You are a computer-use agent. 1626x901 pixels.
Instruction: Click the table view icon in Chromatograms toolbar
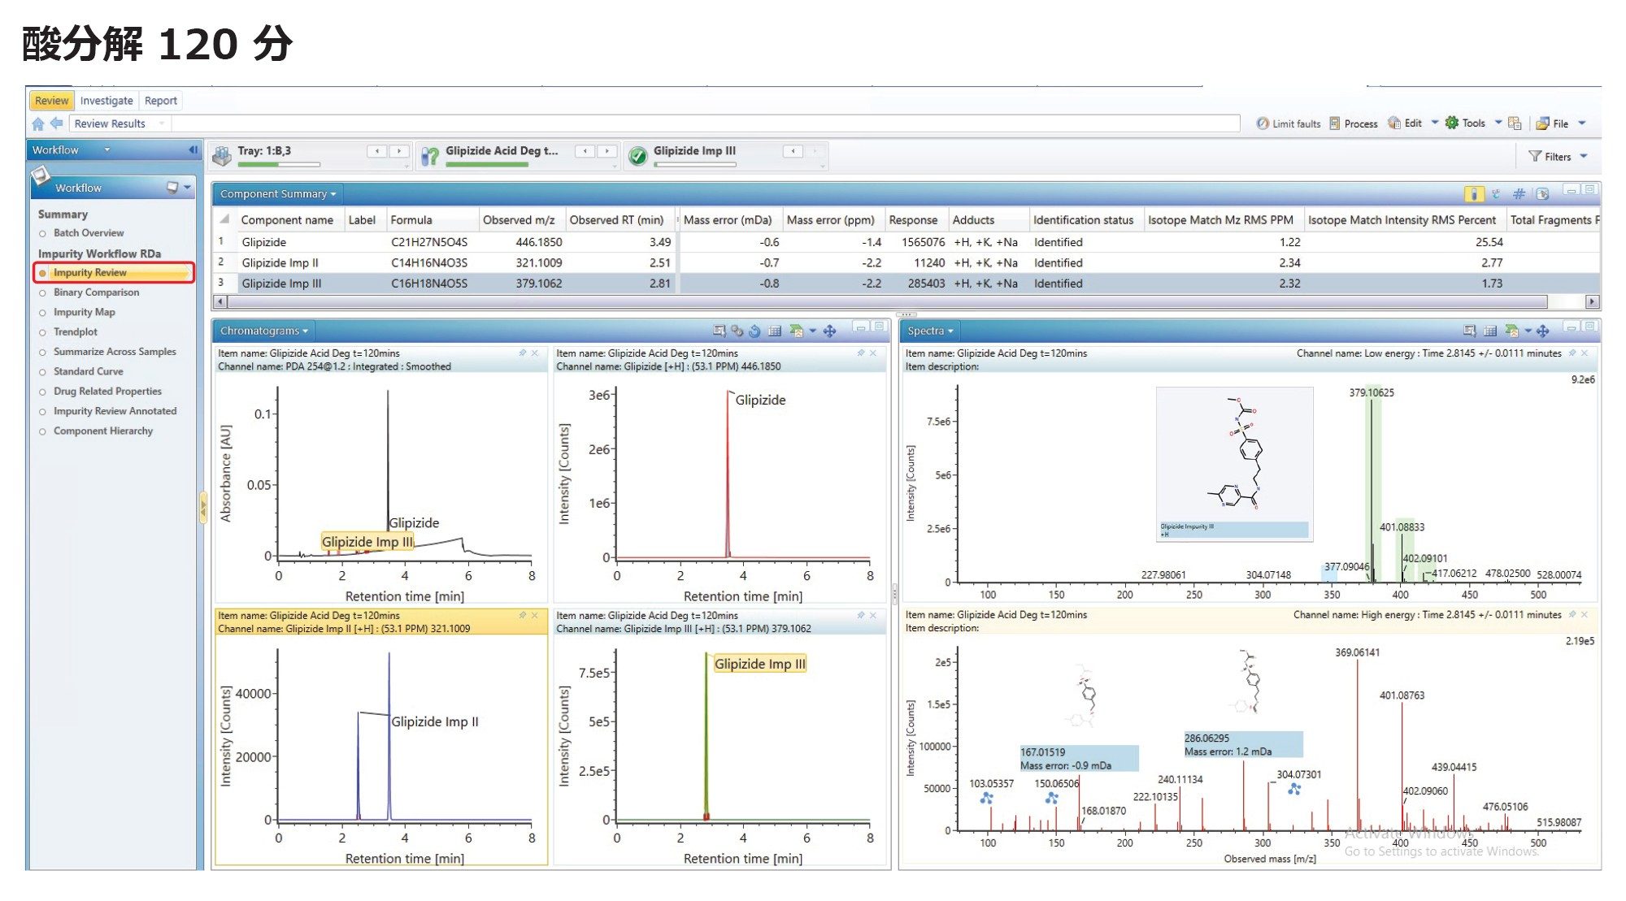pyautogui.click(x=775, y=331)
